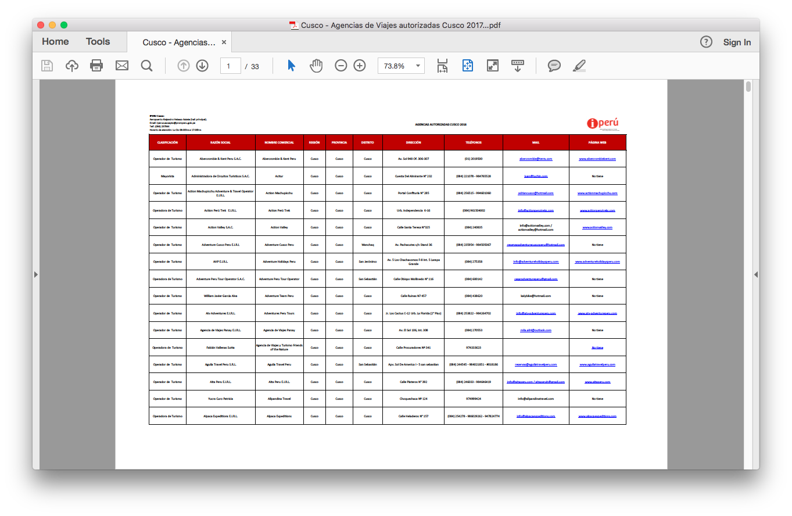Open www.altaperu.com website link
Viewport: 792px width, 516px height.
pyautogui.click(x=597, y=382)
